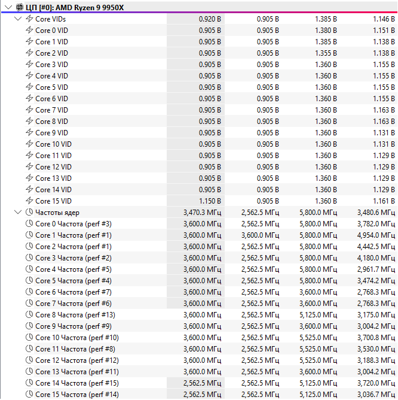Click the 1.385 В maximum of Core 1 VID
398x400 pixels.
pyautogui.click(x=326, y=41)
